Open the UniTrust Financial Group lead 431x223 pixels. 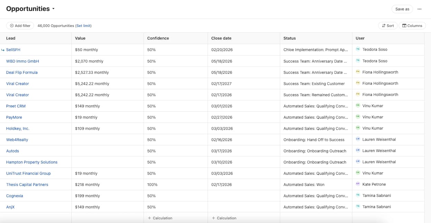[28, 173]
